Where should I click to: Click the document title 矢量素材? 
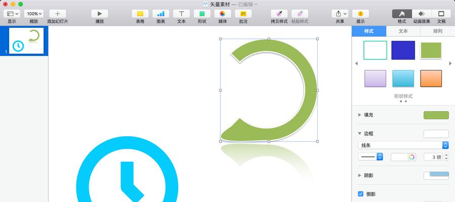pyautogui.click(x=220, y=4)
